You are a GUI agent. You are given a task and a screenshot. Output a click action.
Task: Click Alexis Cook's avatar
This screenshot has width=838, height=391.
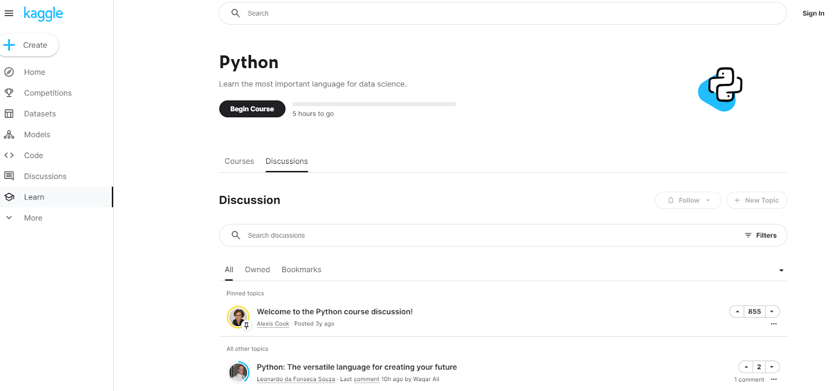(x=238, y=317)
